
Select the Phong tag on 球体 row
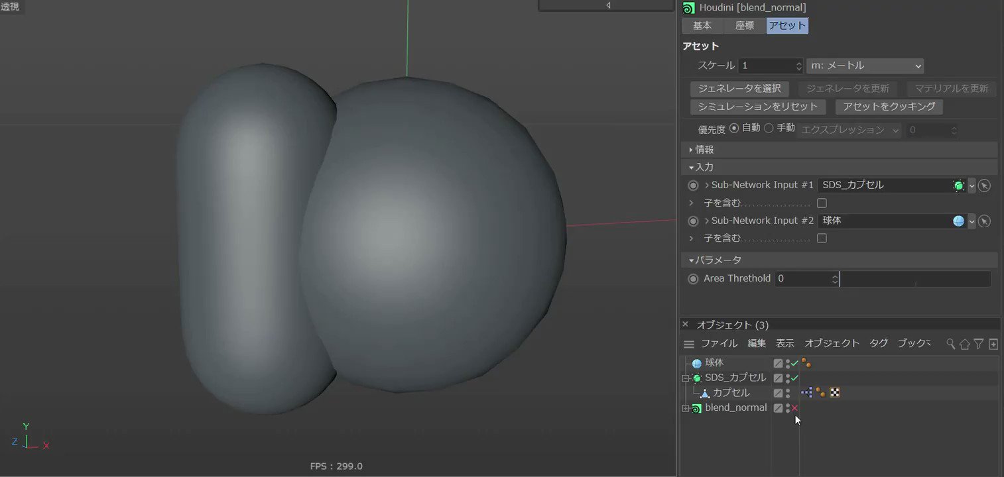click(806, 363)
